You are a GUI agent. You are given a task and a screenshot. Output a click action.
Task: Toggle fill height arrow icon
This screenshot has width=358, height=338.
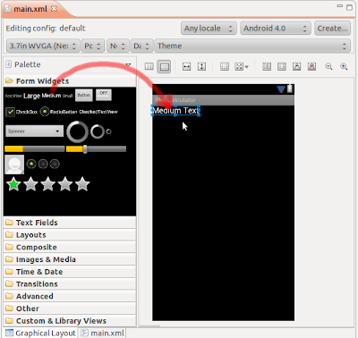tap(201, 66)
